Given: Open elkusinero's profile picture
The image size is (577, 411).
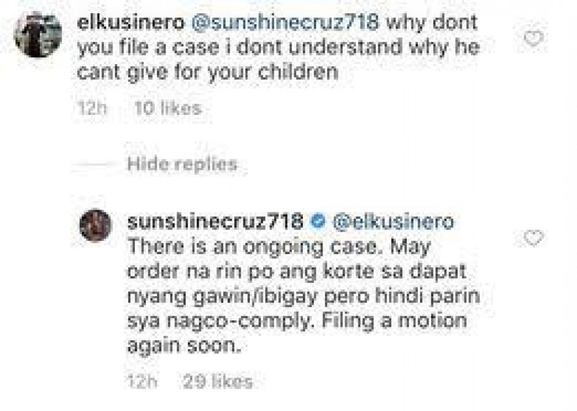Looking at the screenshot, I should [38, 35].
